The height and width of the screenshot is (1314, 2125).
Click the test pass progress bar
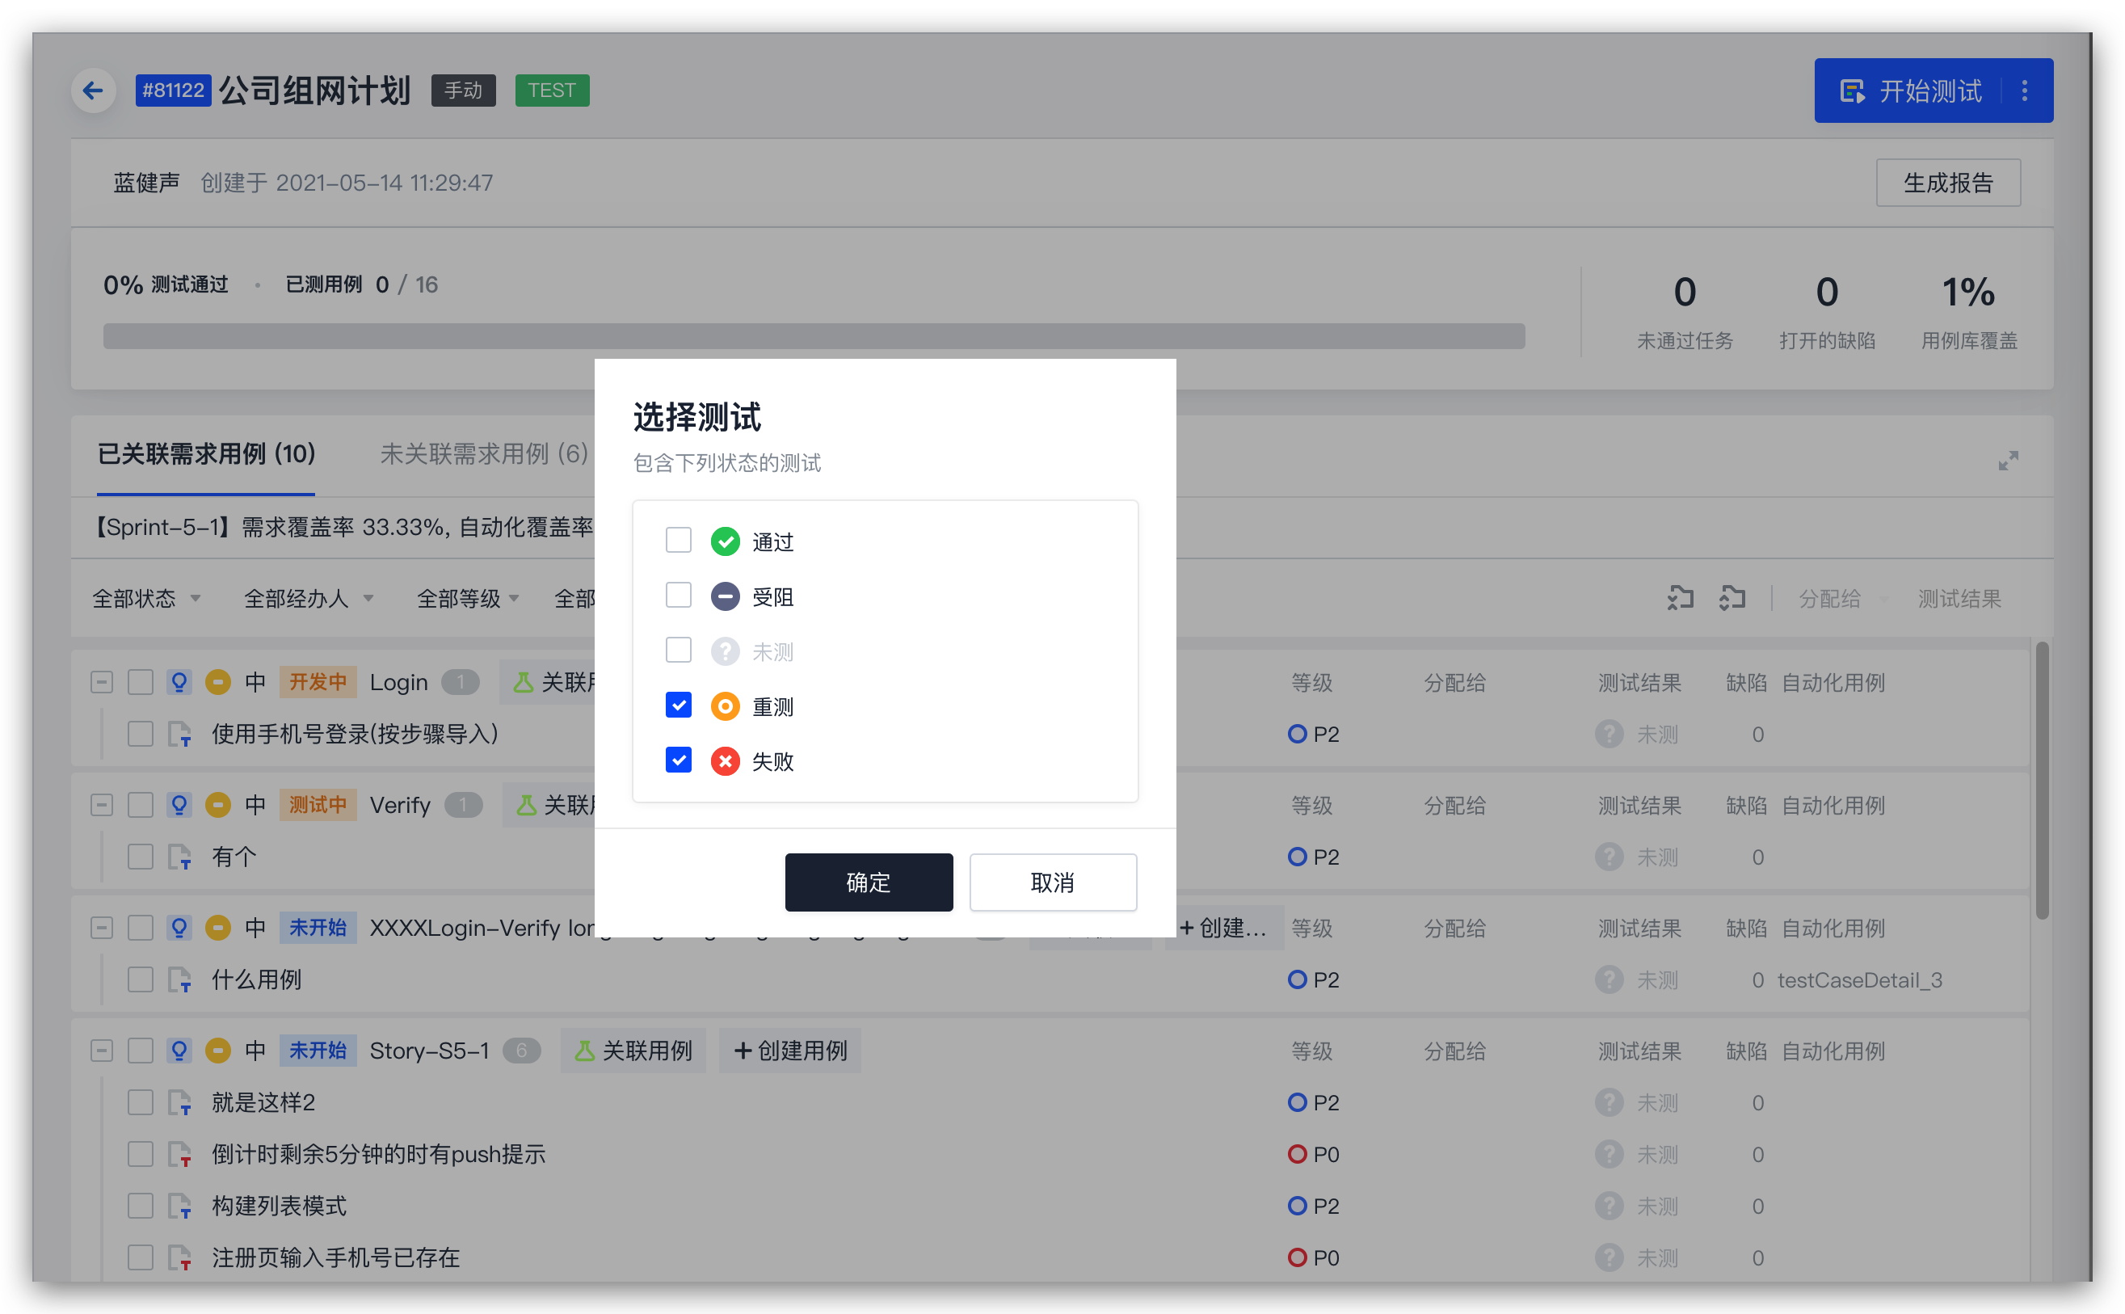(814, 336)
